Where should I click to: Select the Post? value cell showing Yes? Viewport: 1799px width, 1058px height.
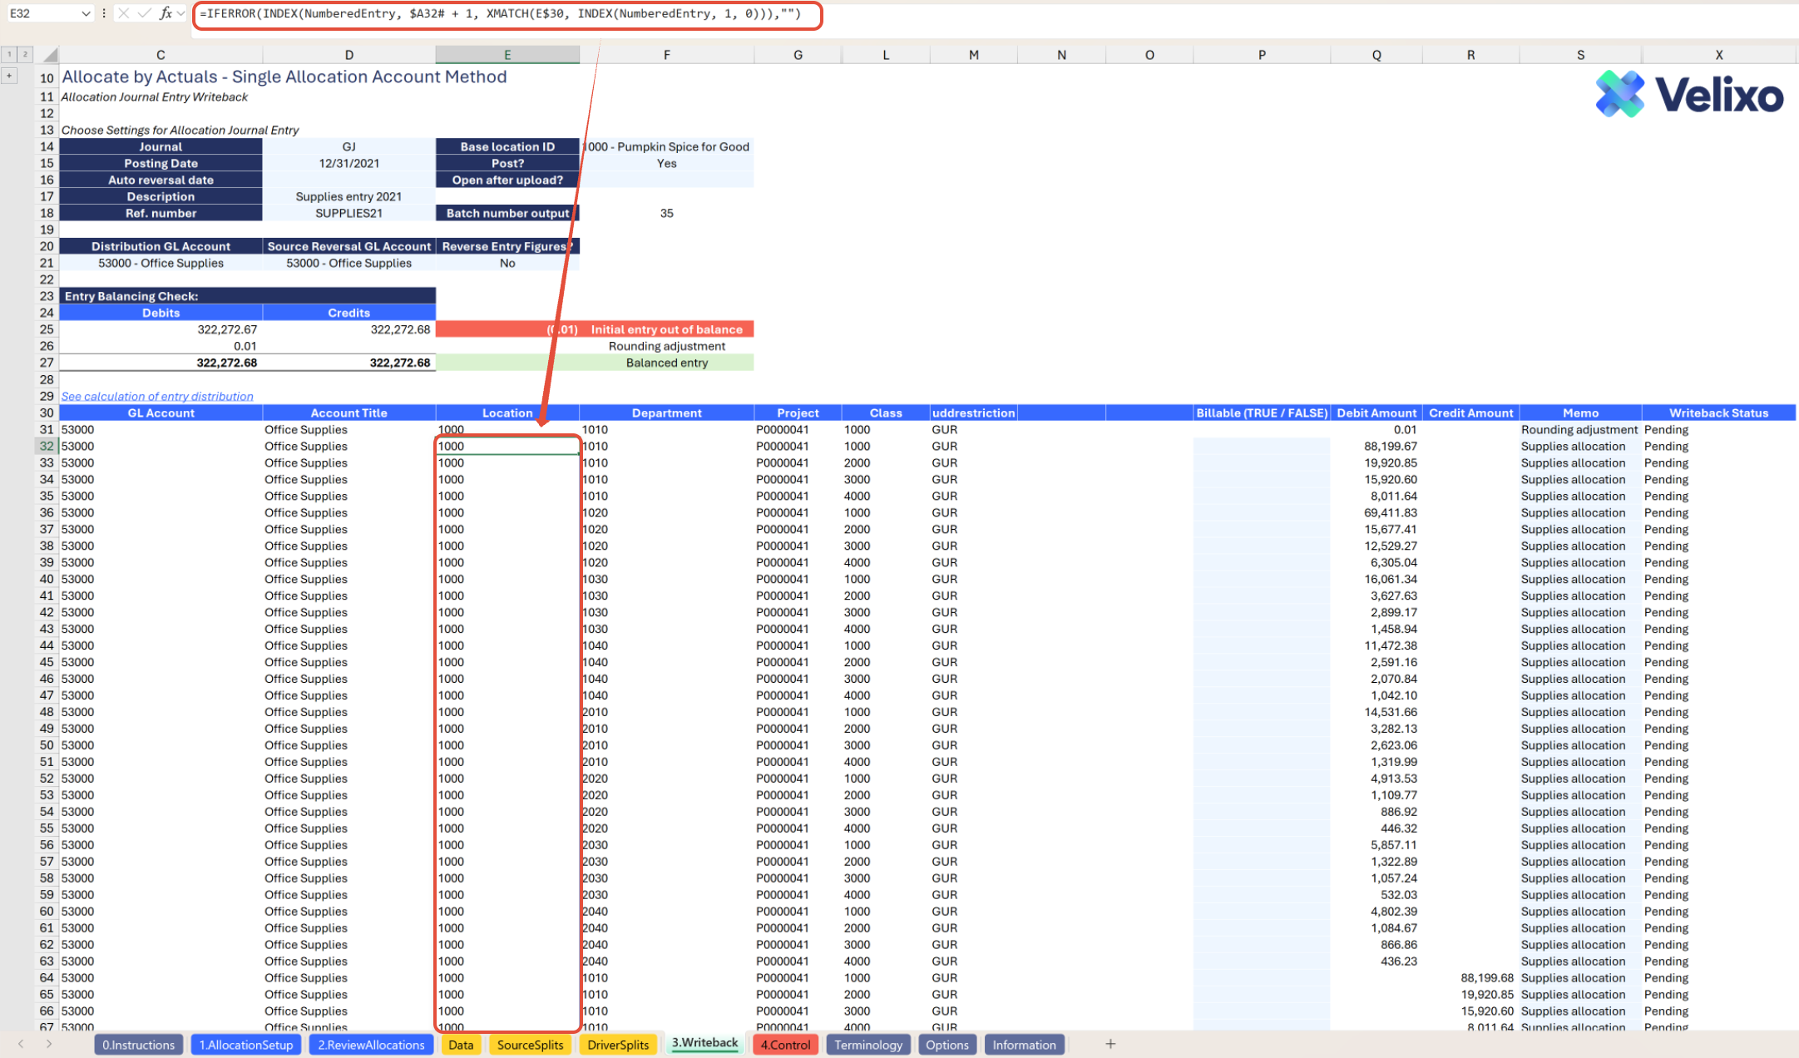pyautogui.click(x=666, y=163)
